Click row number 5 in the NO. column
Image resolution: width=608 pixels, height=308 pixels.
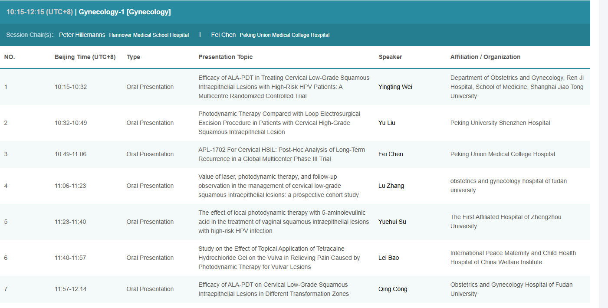click(6, 222)
